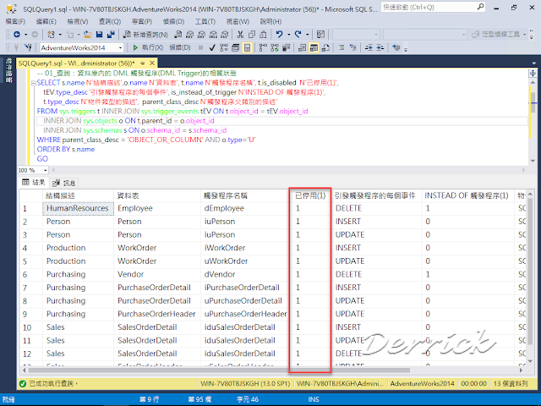Switch to the 訊息 messages tab

click(64, 183)
